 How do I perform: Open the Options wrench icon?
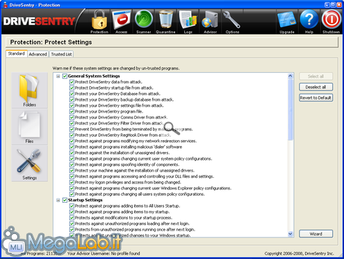232,22
